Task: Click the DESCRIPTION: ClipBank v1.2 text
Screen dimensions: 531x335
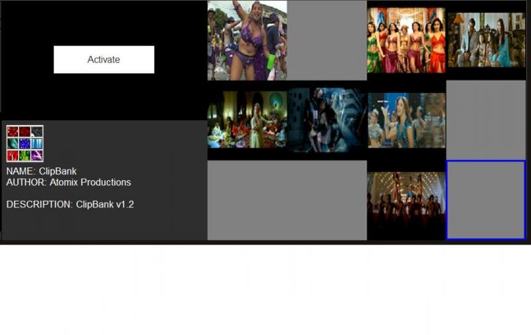Action: [70, 205]
